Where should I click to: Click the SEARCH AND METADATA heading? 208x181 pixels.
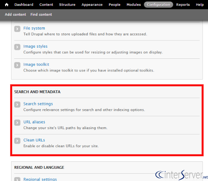pos(37,92)
